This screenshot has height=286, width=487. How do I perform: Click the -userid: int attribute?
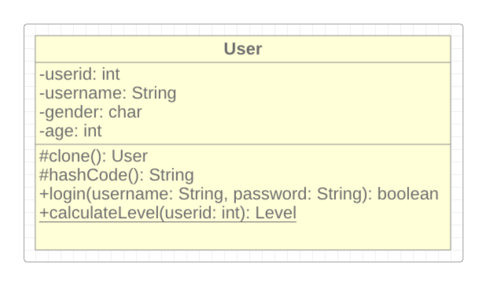79,74
